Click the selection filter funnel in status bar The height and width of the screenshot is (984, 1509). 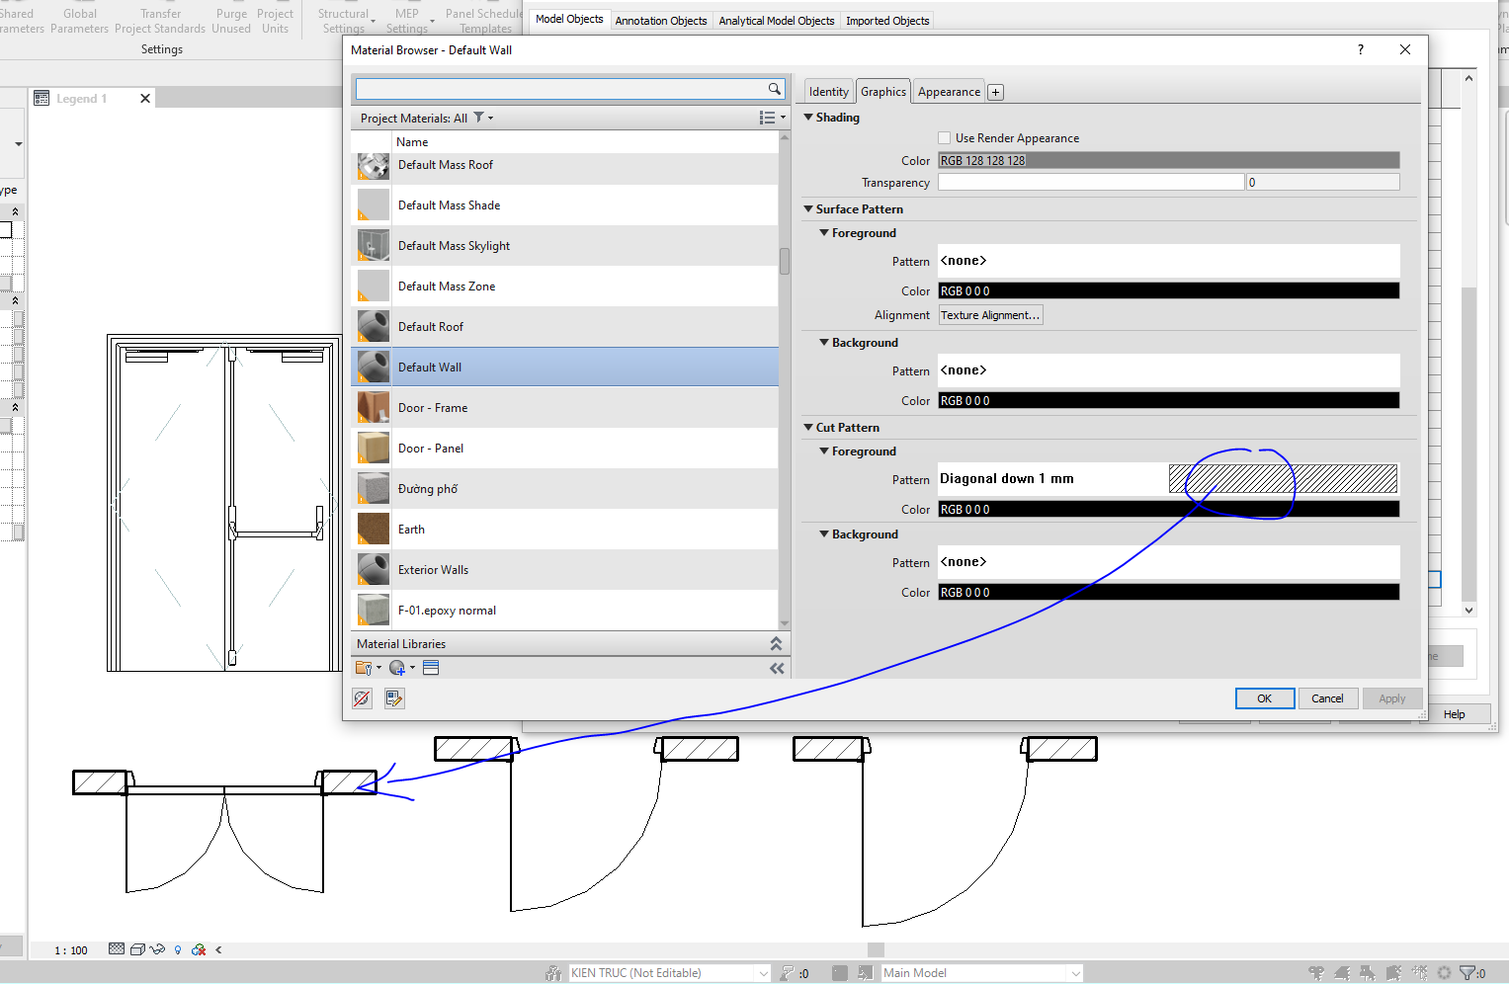(1467, 973)
